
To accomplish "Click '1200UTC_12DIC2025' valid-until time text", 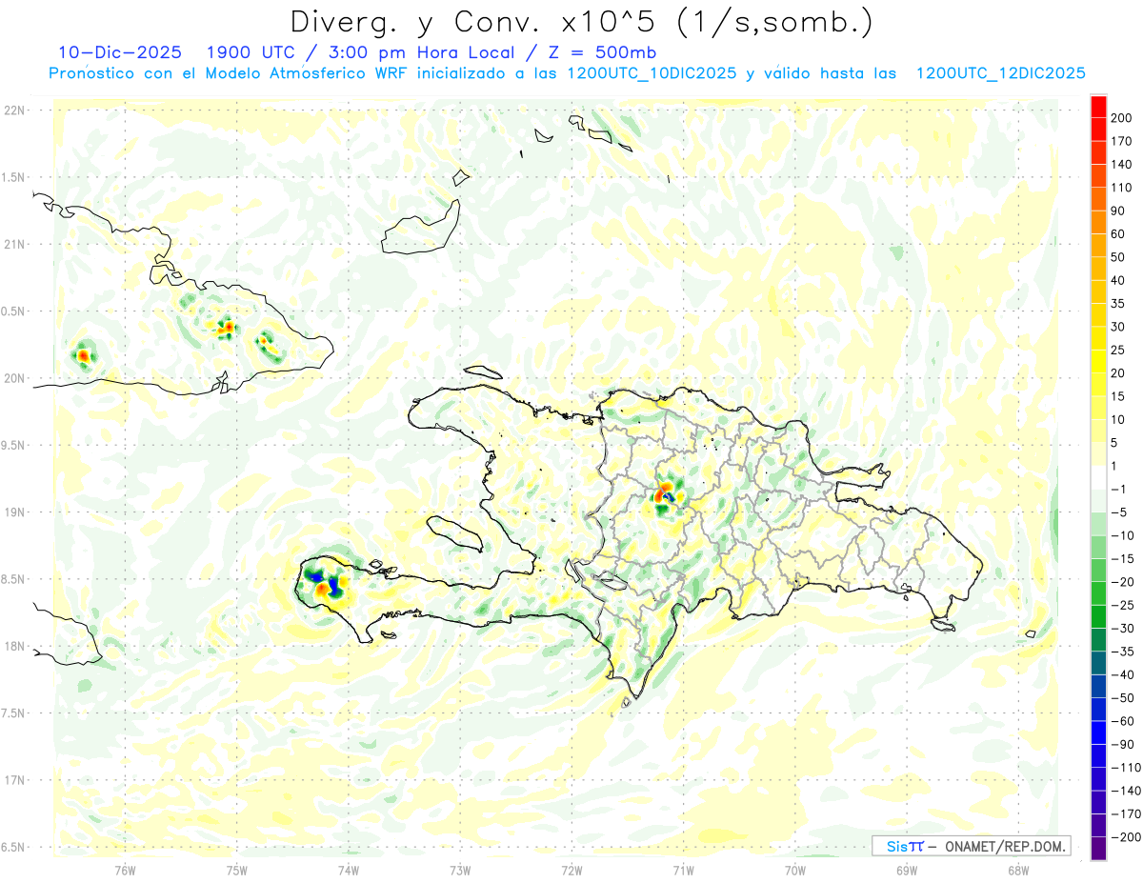I will [1001, 73].
